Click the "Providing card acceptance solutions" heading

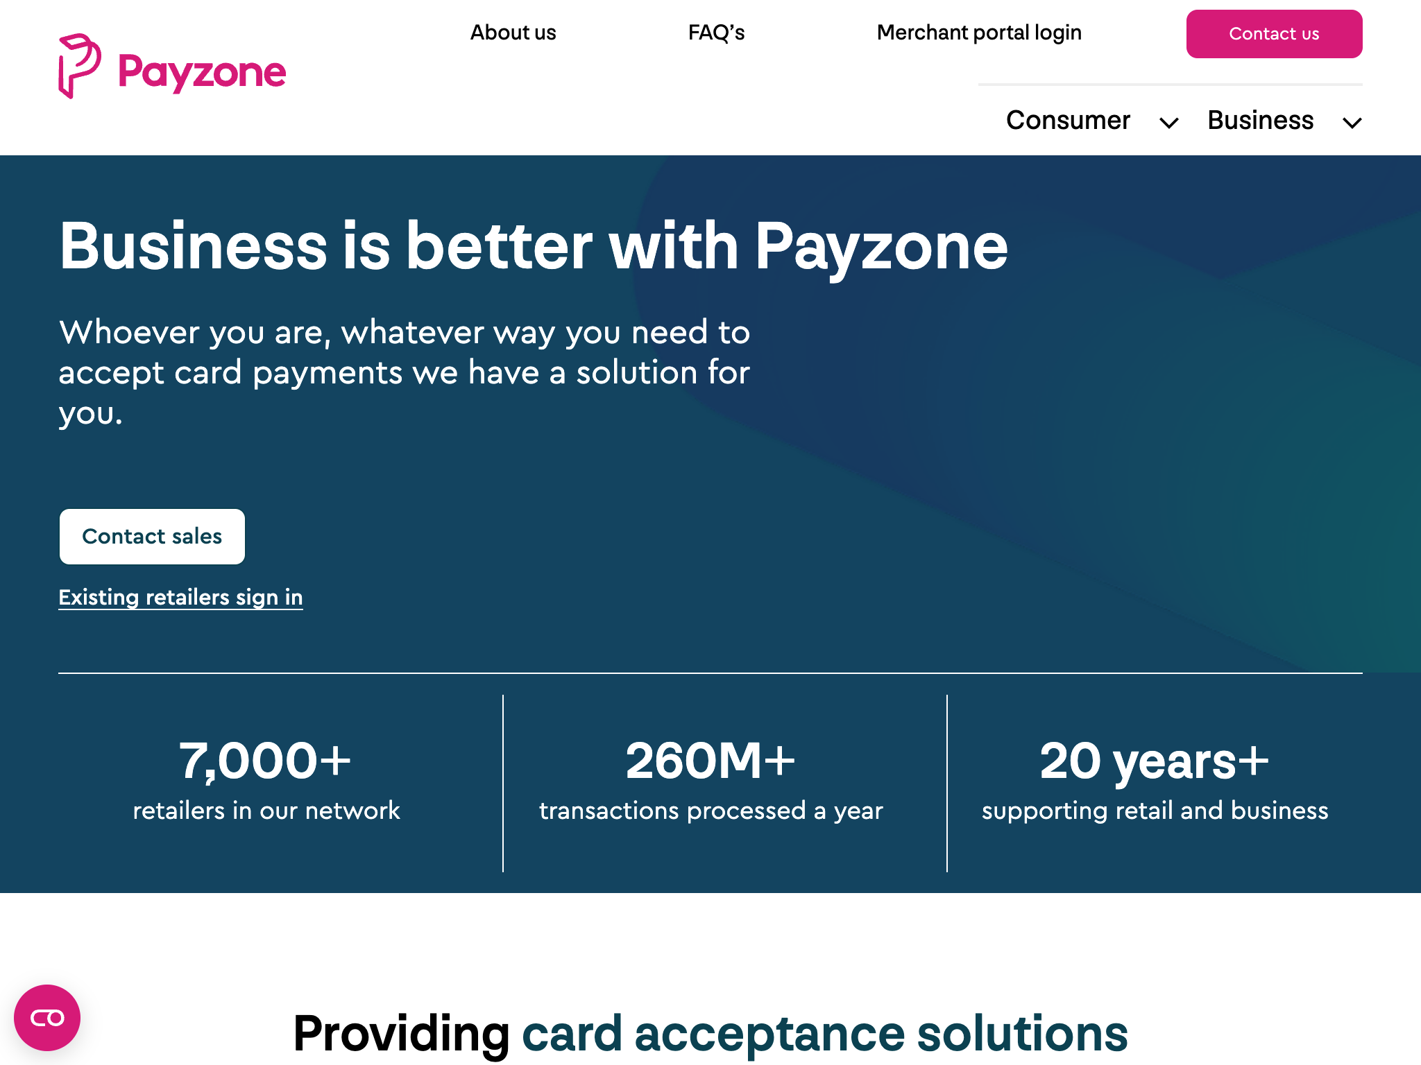pos(710,1033)
